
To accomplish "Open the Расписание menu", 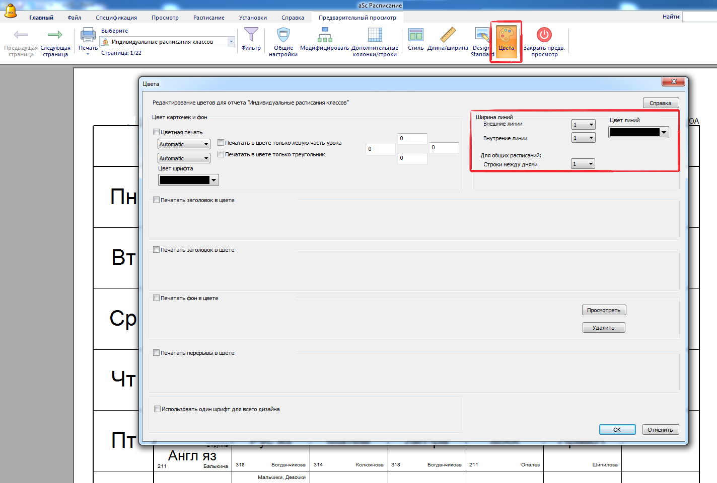I will coord(209,18).
